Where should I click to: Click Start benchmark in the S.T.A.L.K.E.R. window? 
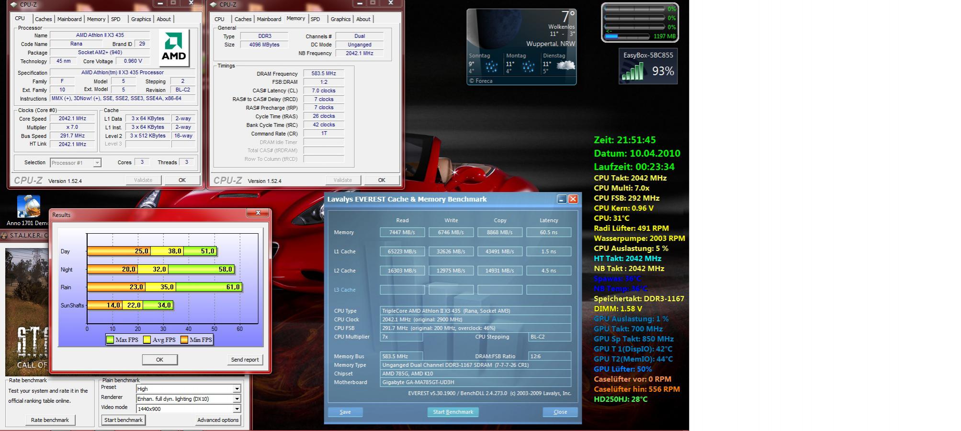(124, 420)
